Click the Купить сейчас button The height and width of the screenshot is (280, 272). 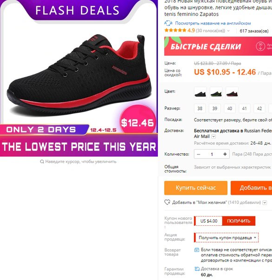click(196, 188)
